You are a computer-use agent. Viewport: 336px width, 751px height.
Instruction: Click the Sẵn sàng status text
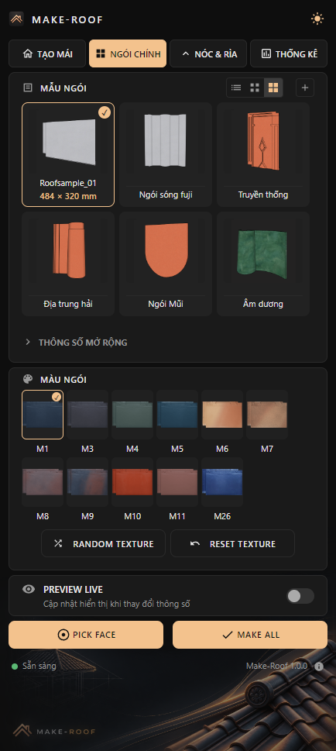pyautogui.click(x=39, y=667)
